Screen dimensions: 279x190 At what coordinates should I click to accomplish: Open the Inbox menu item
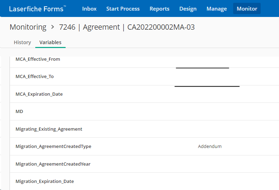(89, 8)
